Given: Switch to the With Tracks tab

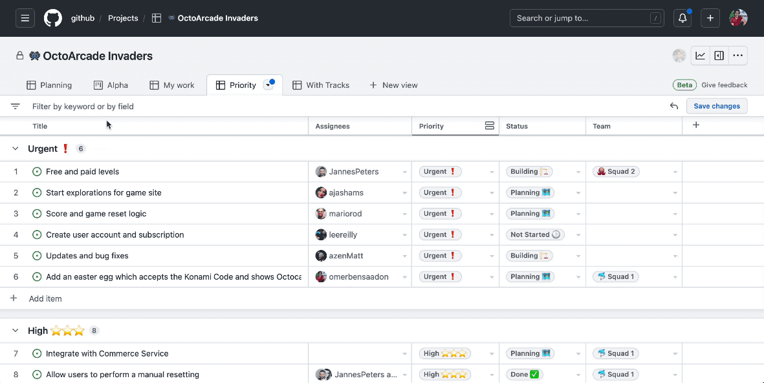Looking at the screenshot, I should click(321, 85).
